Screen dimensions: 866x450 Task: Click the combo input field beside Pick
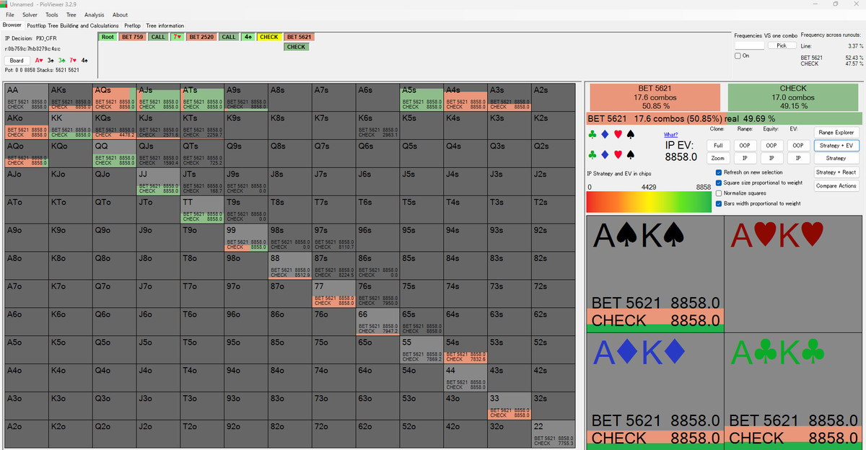pyautogui.click(x=750, y=45)
